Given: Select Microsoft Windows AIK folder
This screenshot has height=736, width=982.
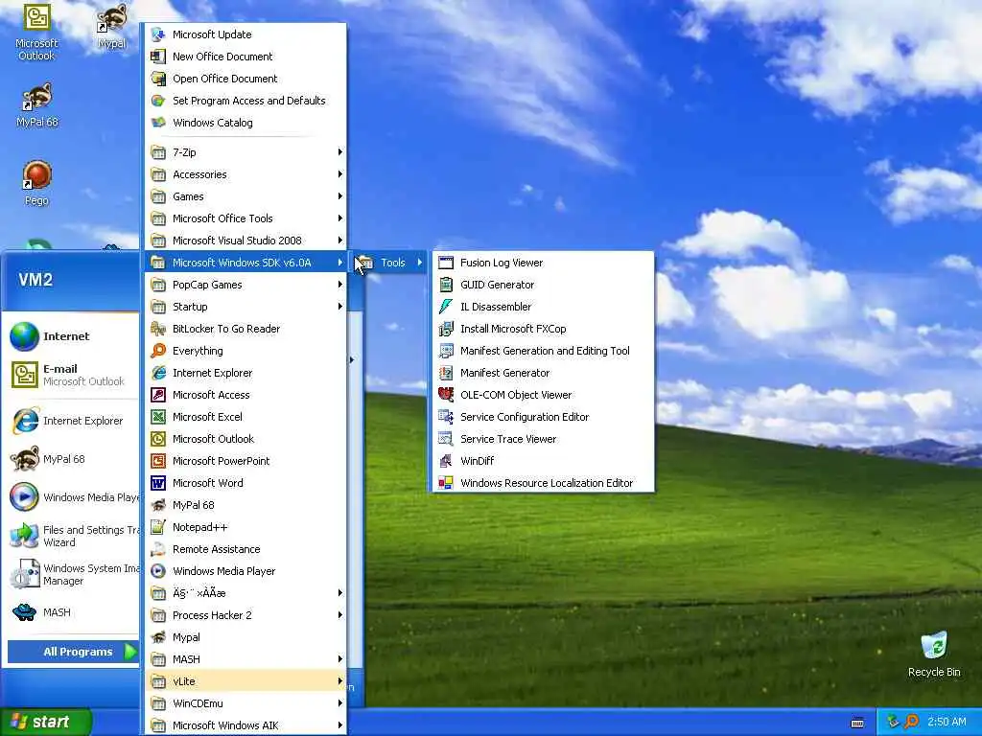Looking at the screenshot, I should (245, 725).
